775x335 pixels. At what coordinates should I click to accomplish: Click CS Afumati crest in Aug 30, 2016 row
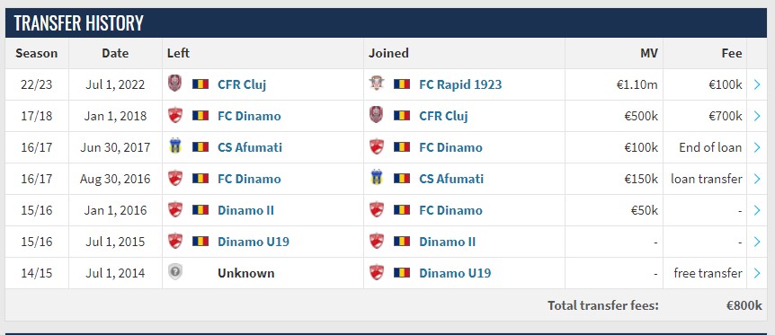pos(377,179)
